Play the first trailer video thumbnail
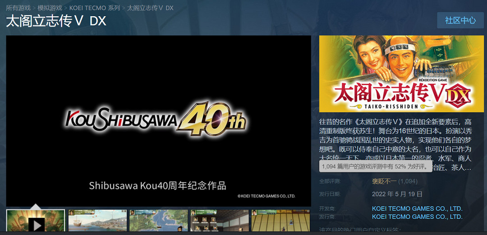 pyautogui.click(x=36, y=222)
